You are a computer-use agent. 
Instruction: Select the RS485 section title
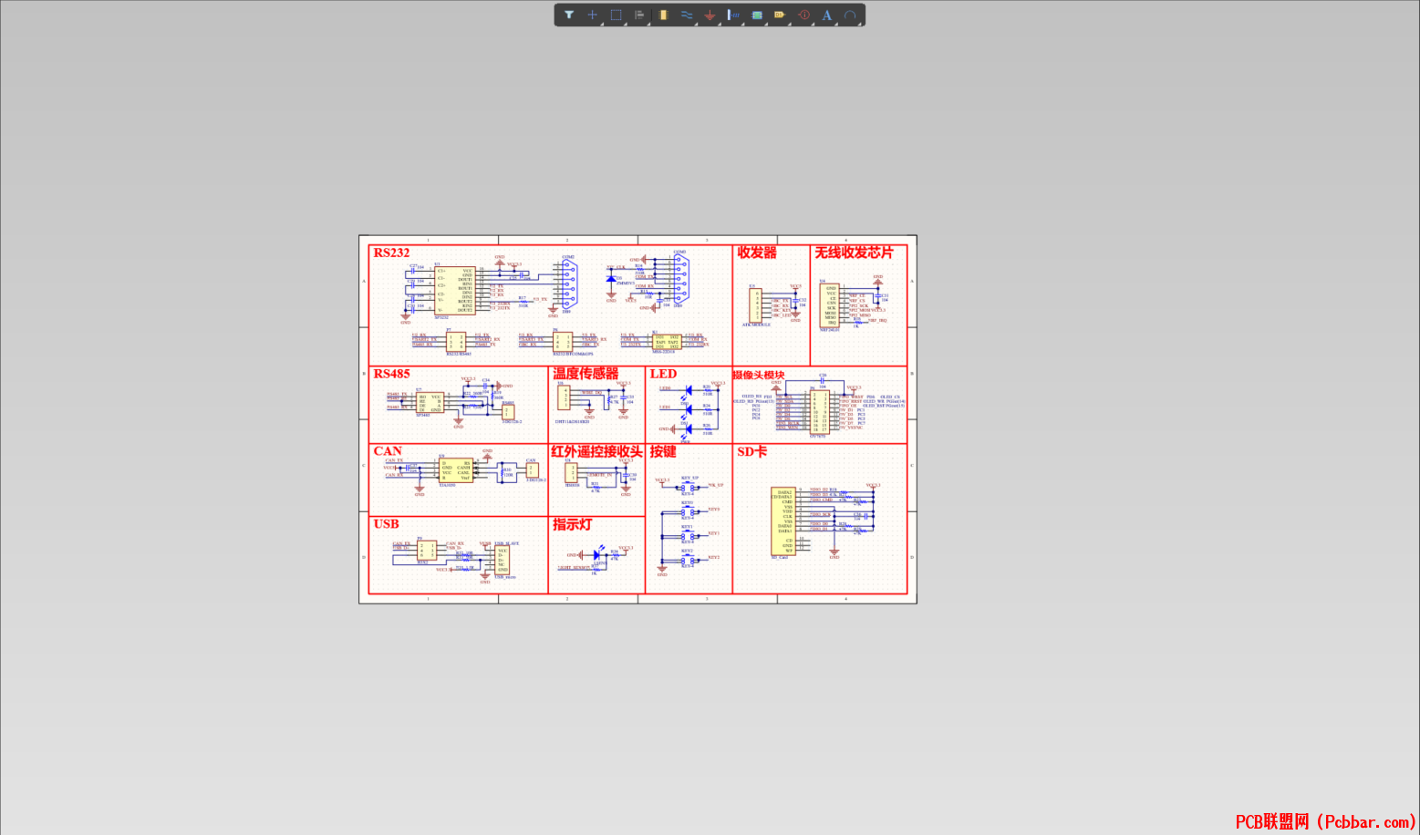(x=391, y=374)
